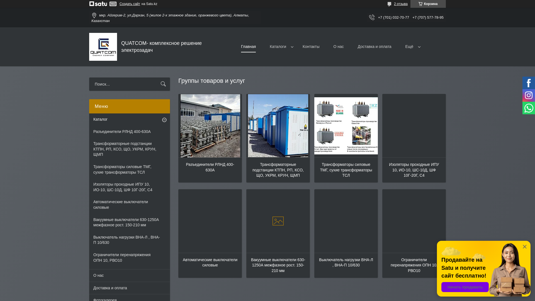Screen dimensions: 535x301
Task: Click the phone handset icon
Action: [x=372, y=17]
